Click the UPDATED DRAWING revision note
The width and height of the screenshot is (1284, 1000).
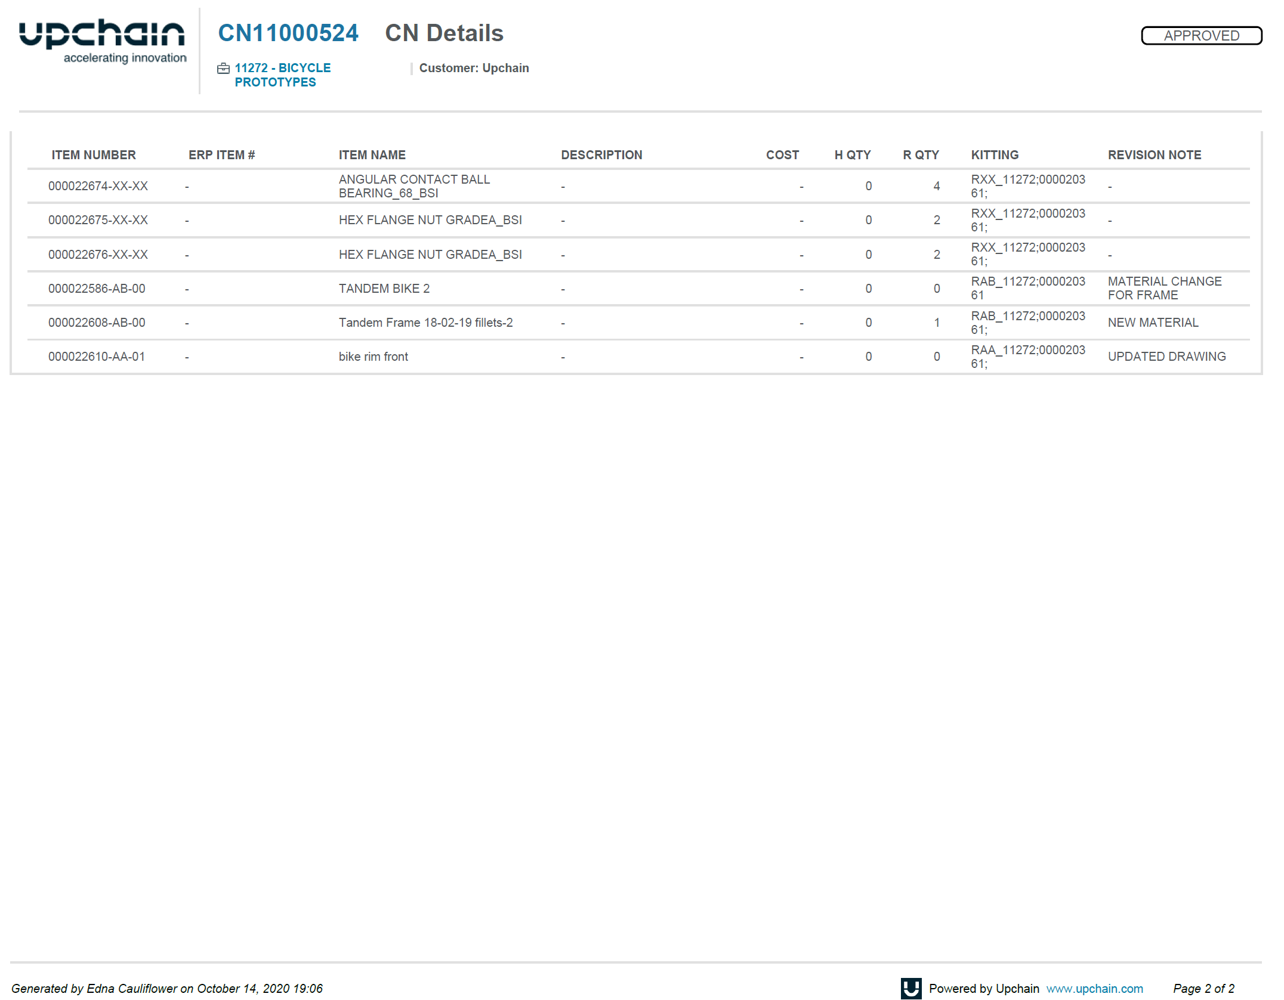1166,357
